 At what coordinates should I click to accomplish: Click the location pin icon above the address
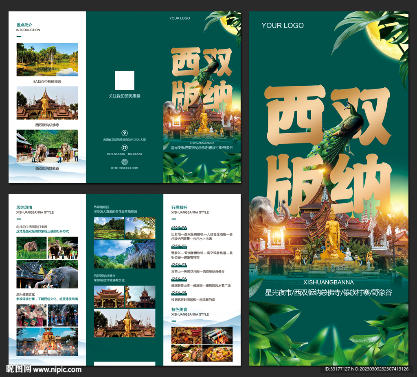125,133
